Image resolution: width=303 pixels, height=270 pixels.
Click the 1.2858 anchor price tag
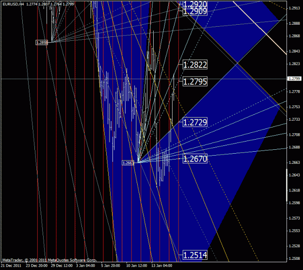(42, 43)
